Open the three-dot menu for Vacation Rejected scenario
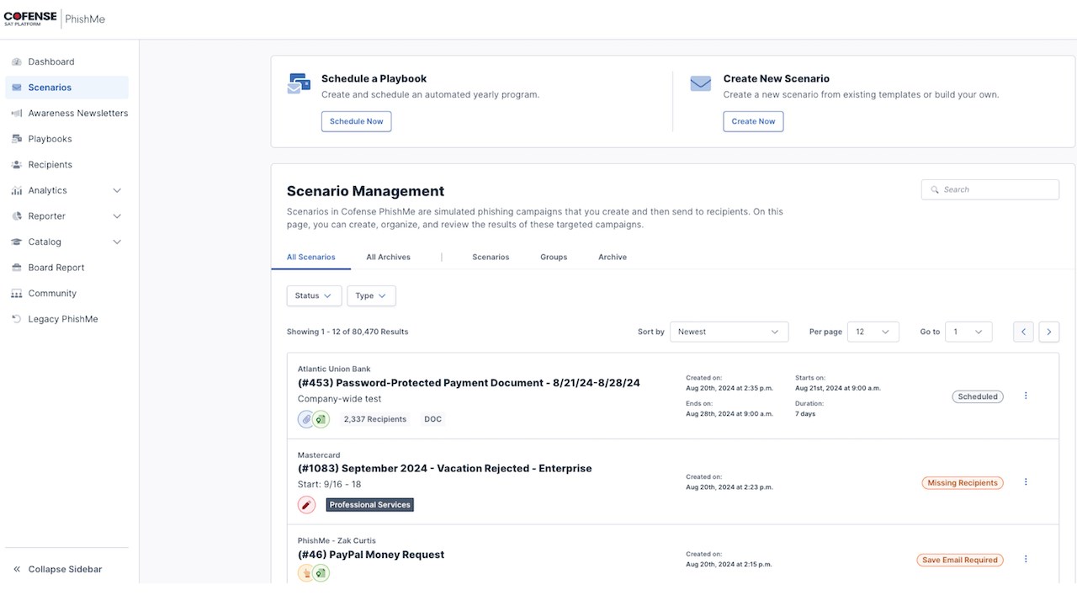 click(x=1026, y=482)
